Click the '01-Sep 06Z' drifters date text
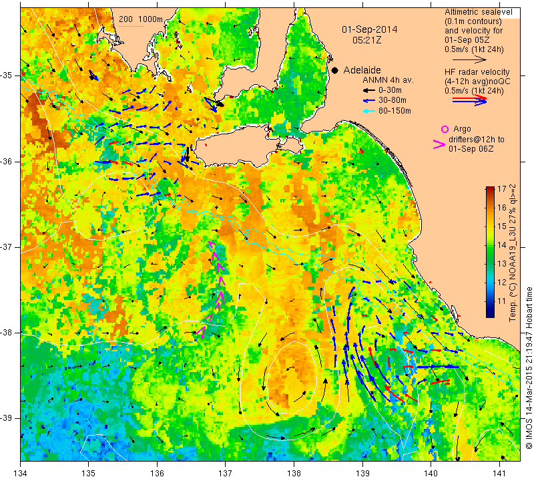The width and height of the screenshot is (534, 481). tap(471, 149)
